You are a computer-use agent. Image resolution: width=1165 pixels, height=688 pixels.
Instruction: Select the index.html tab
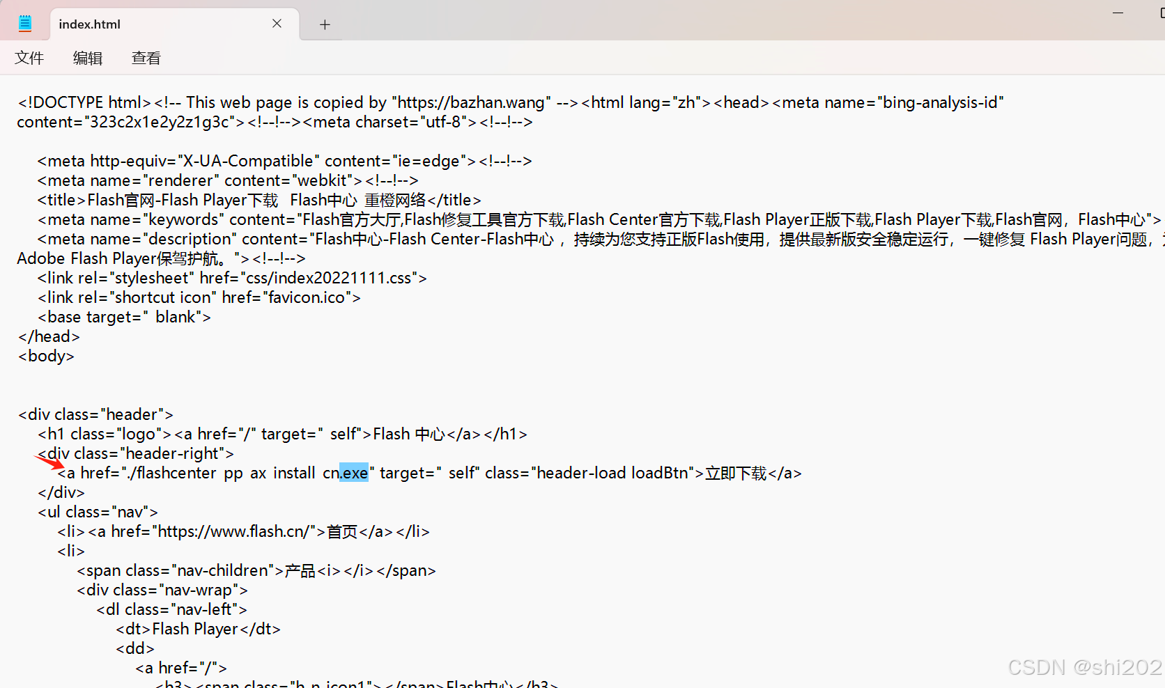(x=174, y=24)
